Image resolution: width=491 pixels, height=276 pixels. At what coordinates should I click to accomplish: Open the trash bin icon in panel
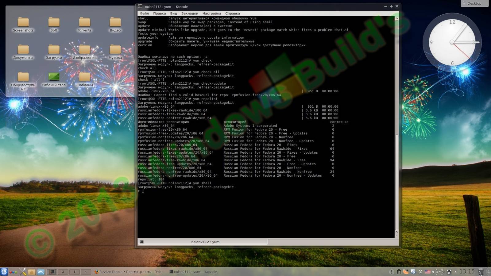click(481, 272)
